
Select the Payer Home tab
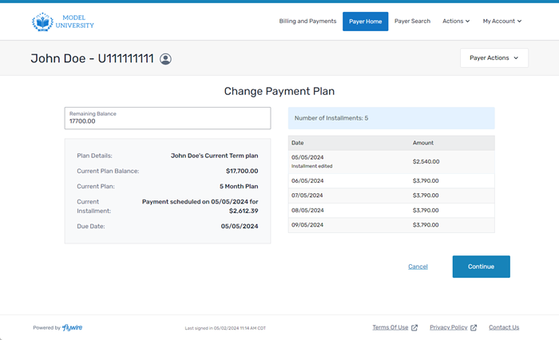click(x=365, y=22)
